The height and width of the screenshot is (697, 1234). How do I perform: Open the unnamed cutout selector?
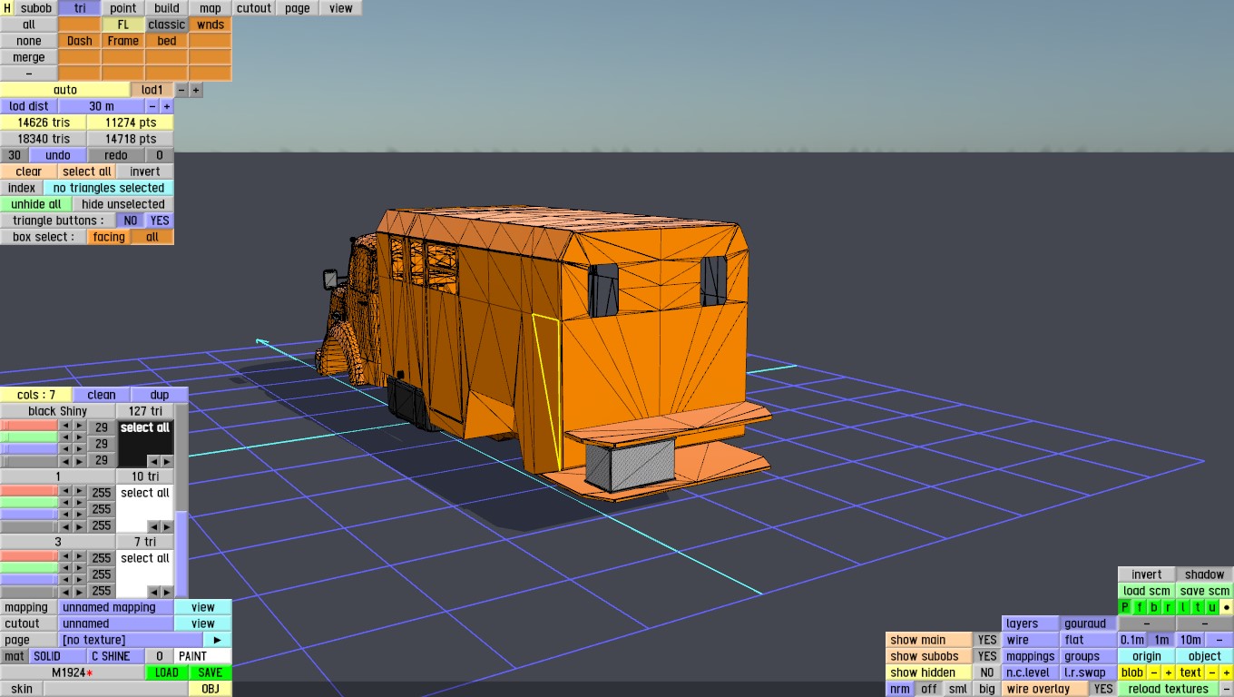tap(116, 623)
